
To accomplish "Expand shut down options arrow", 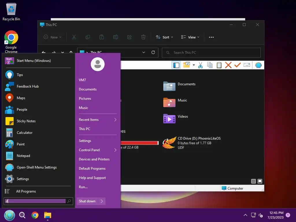I will pos(102,201).
